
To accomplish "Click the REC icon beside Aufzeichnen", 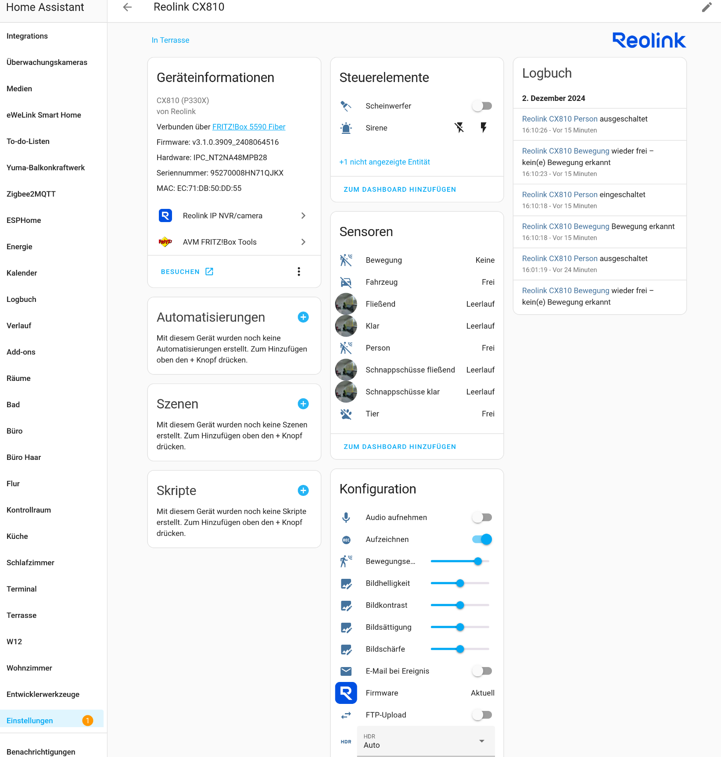I will [x=346, y=540].
